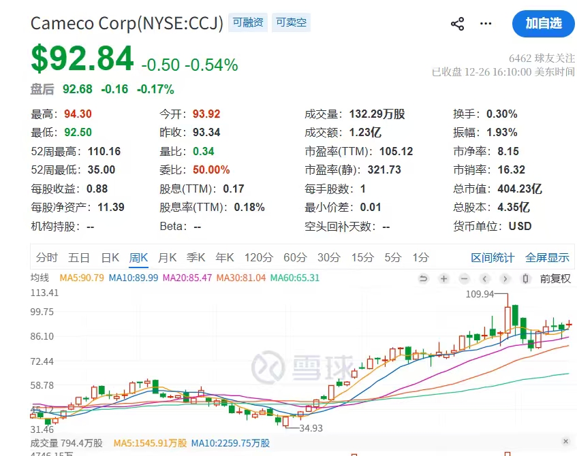Screen dimensions: 577x456
Task: Click the MA30:81.04 indicator label
Action: point(241,278)
